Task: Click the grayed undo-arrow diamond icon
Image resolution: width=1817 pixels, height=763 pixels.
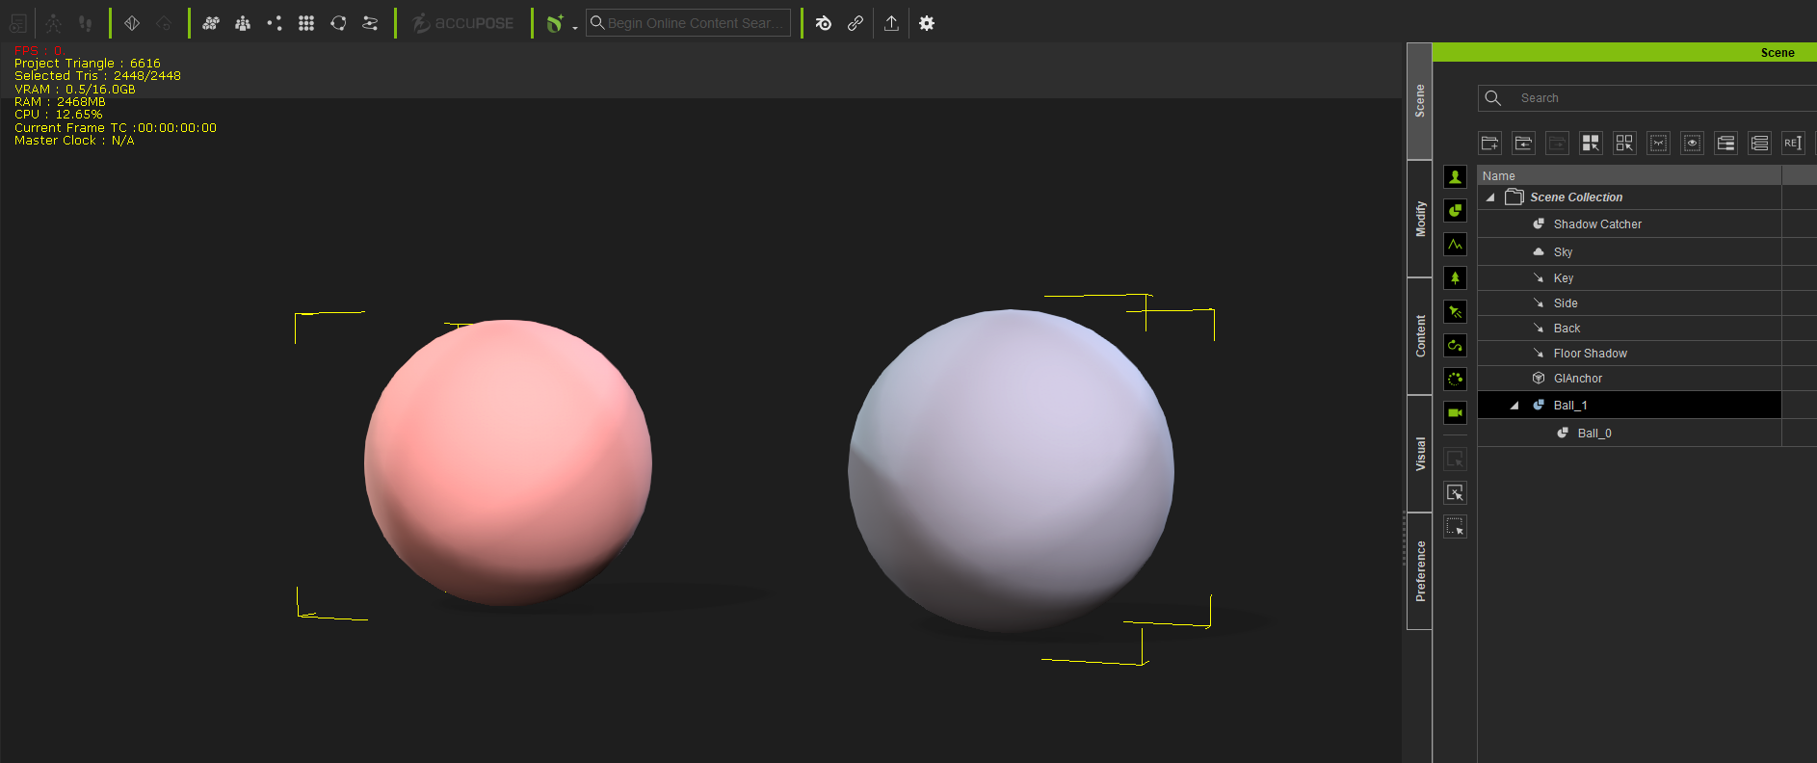Action: point(164,23)
